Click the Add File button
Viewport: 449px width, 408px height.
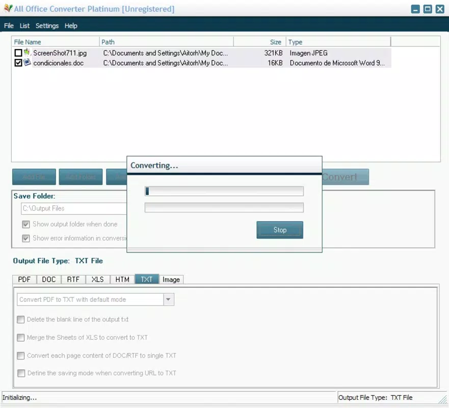pyautogui.click(x=34, y=177)
